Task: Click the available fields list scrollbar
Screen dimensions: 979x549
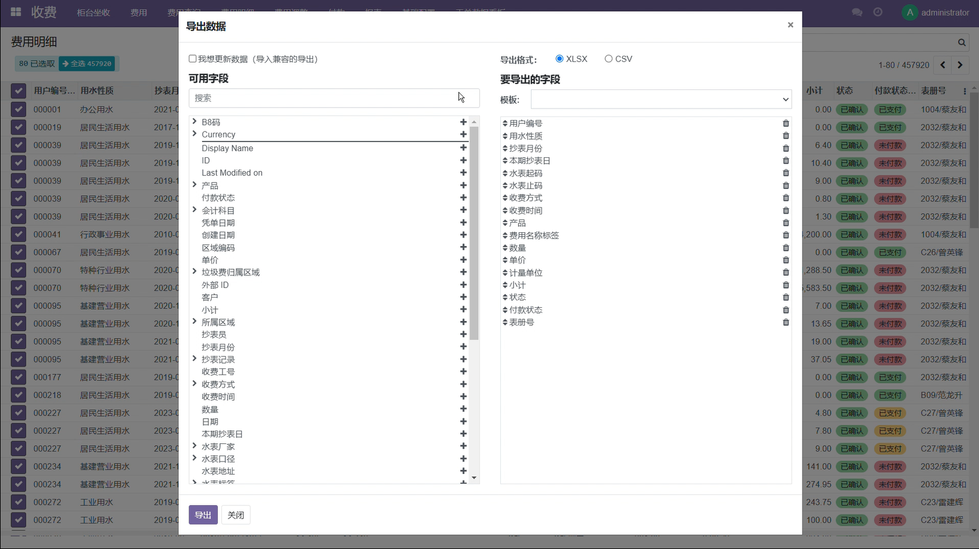Action: (474, 233)
